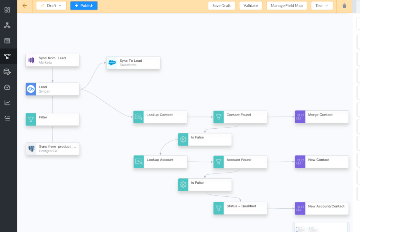Click the PostgreSQL elephant icon node

tap(31, 149)
